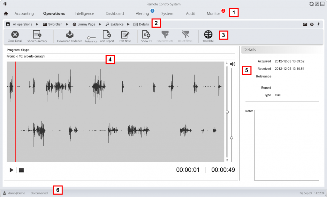Click the Translate globe icon

pyautogui.click(x=208, y=34)
